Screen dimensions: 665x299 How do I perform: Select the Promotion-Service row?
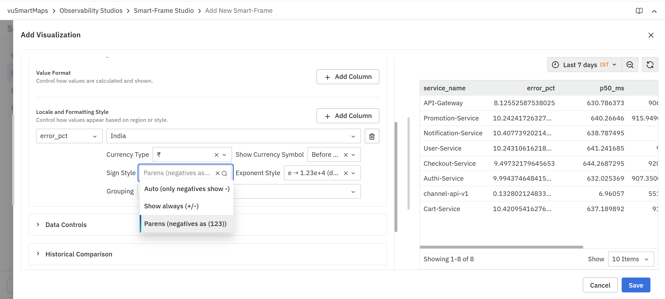(x=539, y=118)
